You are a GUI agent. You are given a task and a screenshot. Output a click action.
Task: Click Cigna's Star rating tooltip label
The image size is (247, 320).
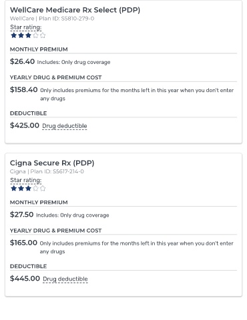(x=26, y=180)
